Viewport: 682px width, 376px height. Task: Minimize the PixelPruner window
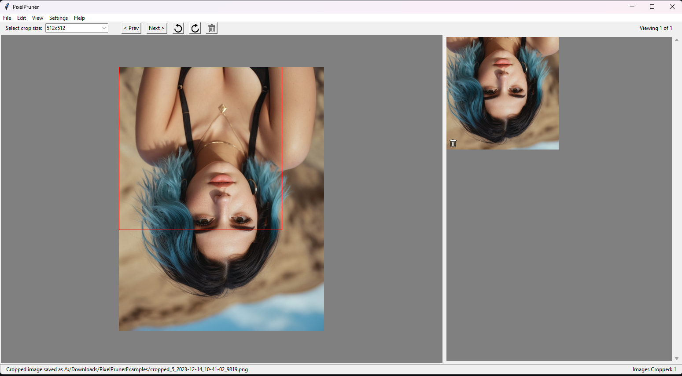click(632, 7)
